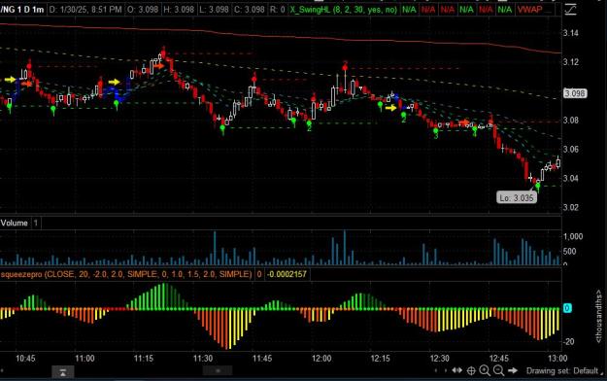This screenshot has width=607, height=381.
Task: Click the value 1 next to Volume
Action: [x=36, y=223]
